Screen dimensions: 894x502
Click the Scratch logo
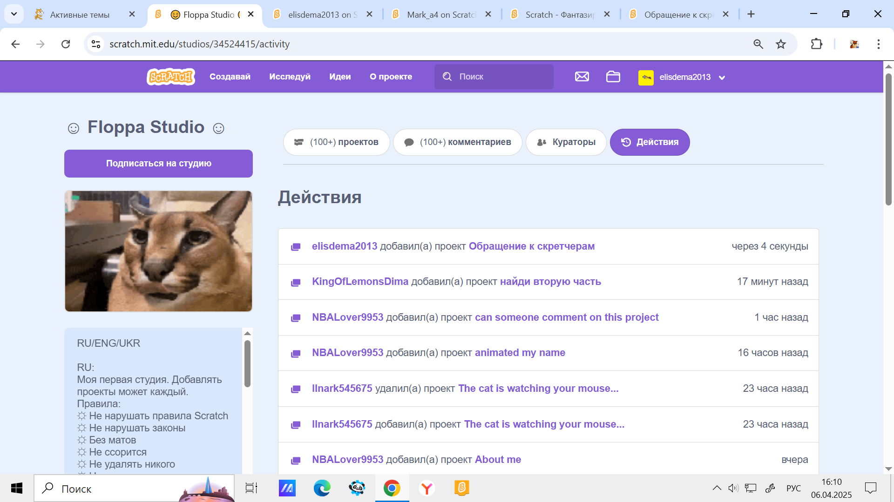pos(170,77)
